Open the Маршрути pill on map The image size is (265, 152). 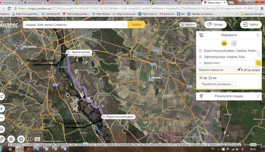pyautogui.click(x=188, y=25)
